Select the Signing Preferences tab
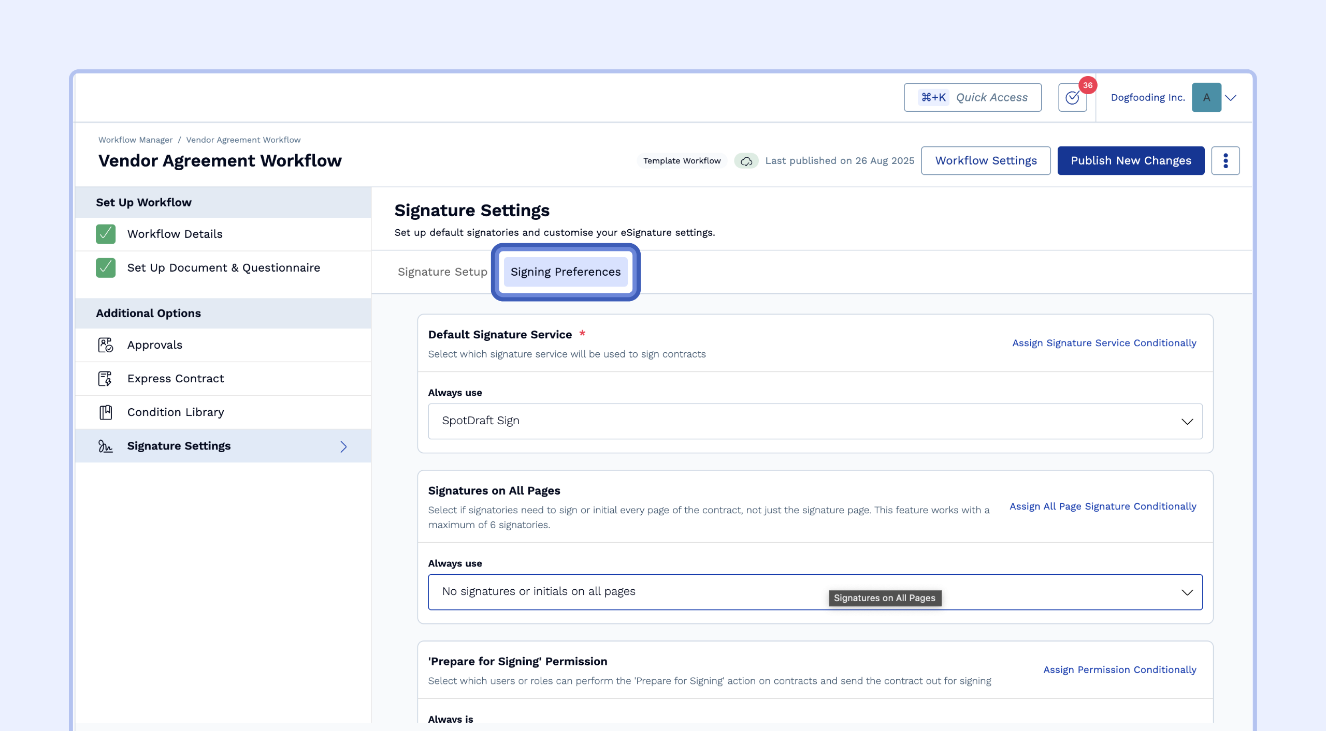 point(565,272)
